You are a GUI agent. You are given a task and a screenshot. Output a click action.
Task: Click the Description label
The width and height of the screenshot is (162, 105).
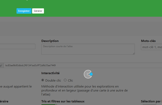[x=50, y=41]
